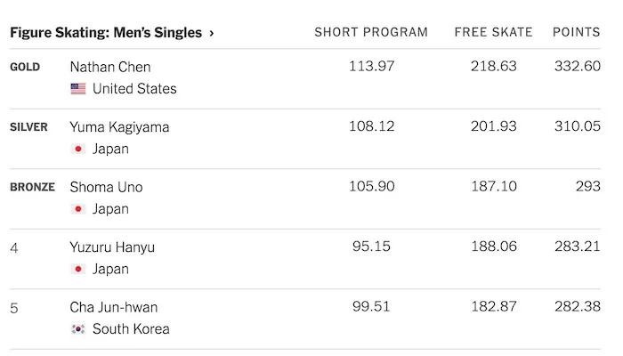Click Shoma Uno's name
The width and height of the screenshot is (623, 356).
pyautogui.click(x=106, y=187)
